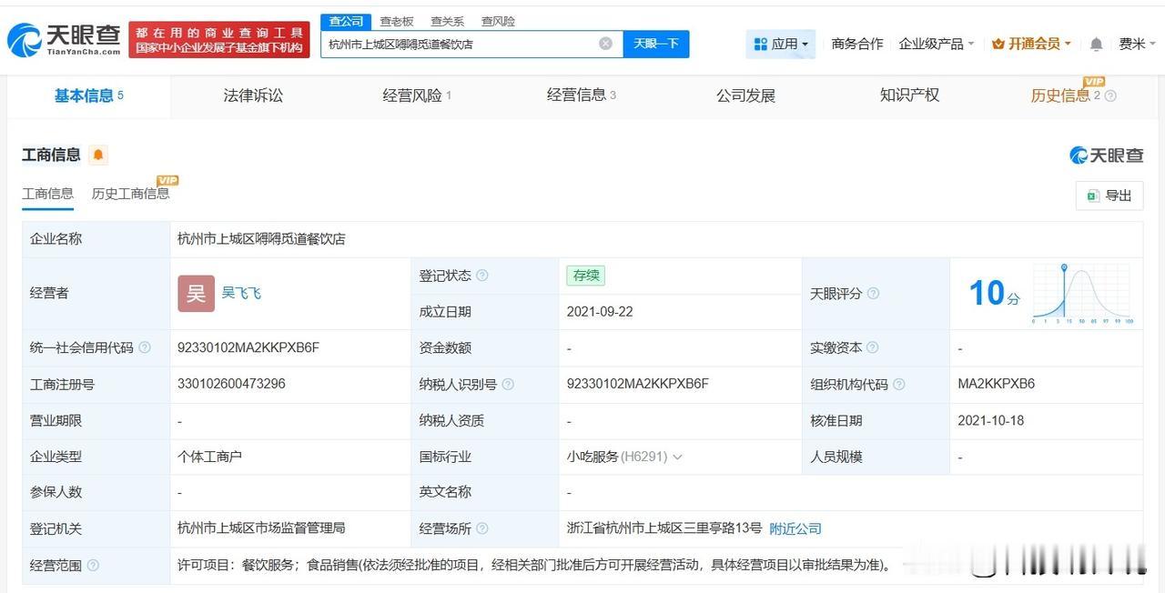
Task: Select the 查公司 search mode tab
Action: 346,21
